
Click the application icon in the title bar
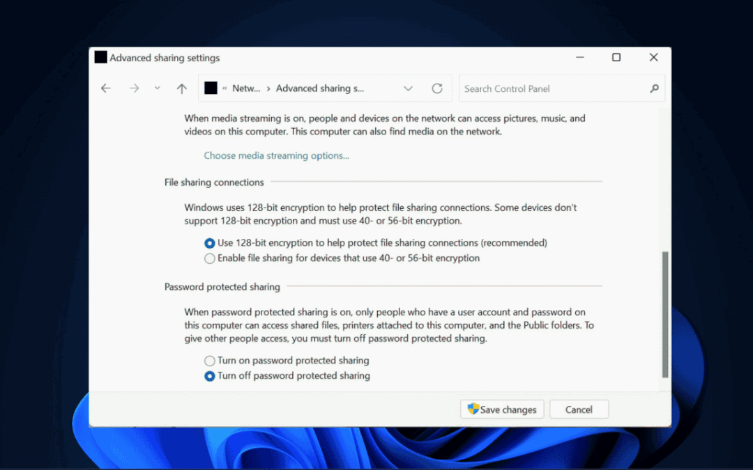(100, 57)
